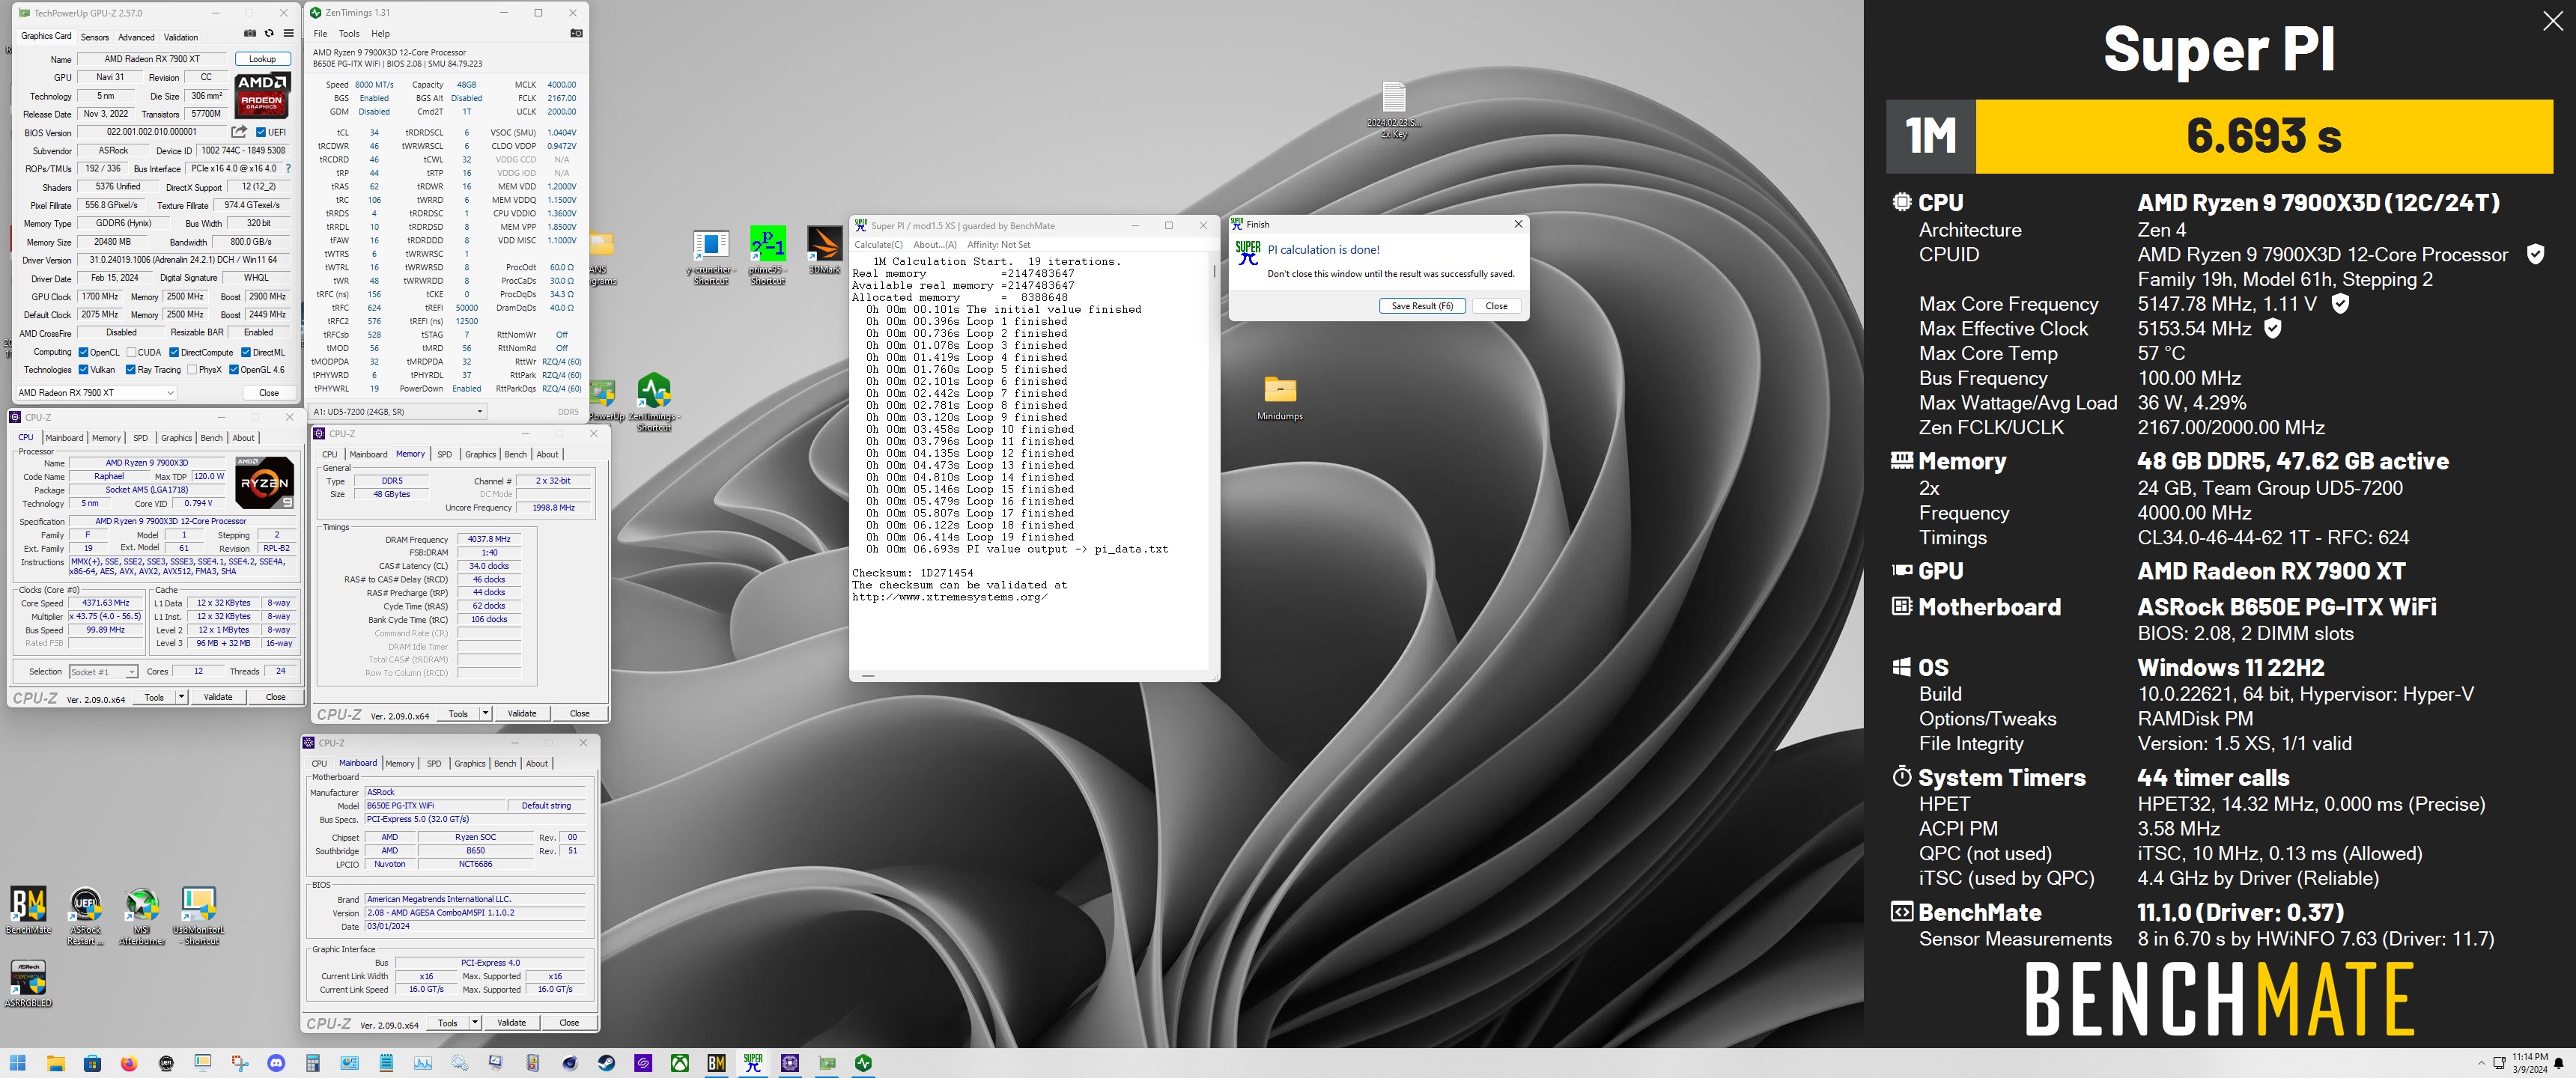Click Lookup button in GPU-Z
Viewport: 2576px width, 1078px height.
(262, 59)
